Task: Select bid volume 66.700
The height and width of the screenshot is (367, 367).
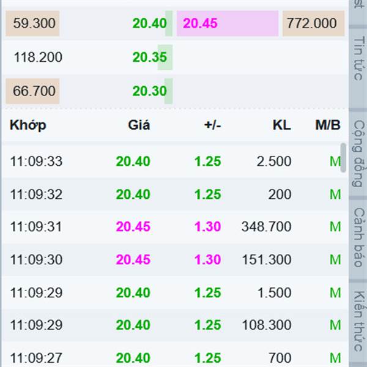Action: (32, 91)
